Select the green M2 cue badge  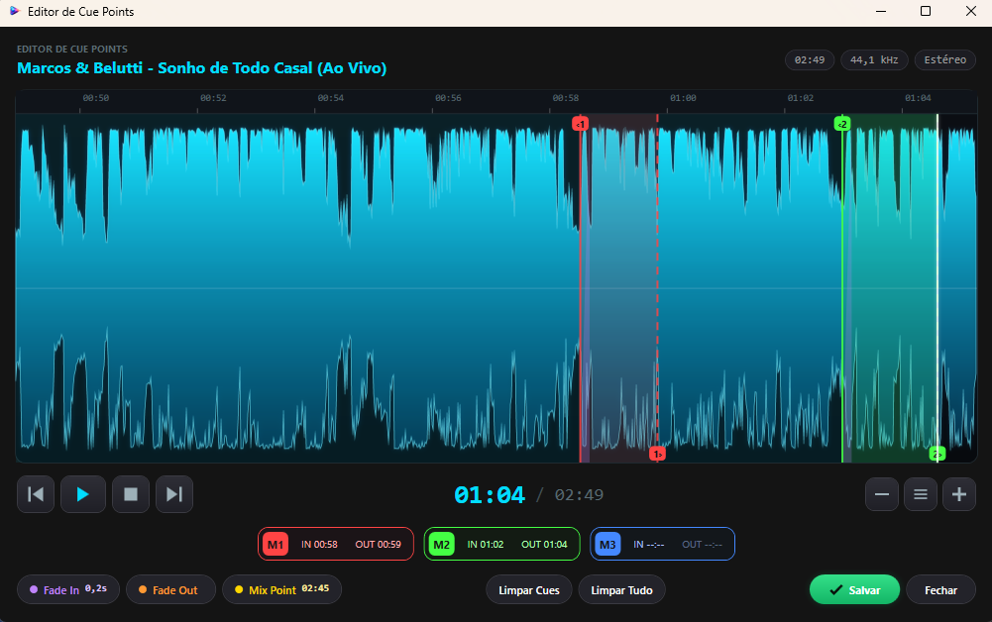(x=442, y=545)
